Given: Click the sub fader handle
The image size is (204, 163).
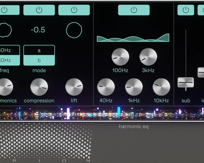Looking at the screenshot, I should click(x=186, y=82).
